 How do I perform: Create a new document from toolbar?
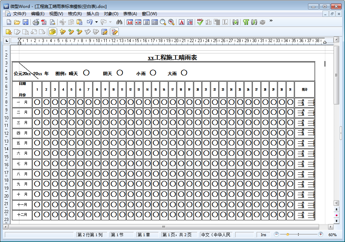point(9,22)
